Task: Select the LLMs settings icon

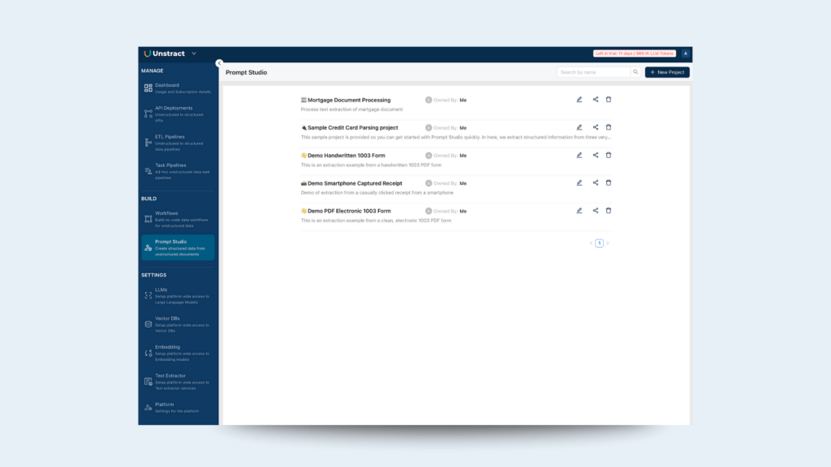Action: tap(148, 295)
